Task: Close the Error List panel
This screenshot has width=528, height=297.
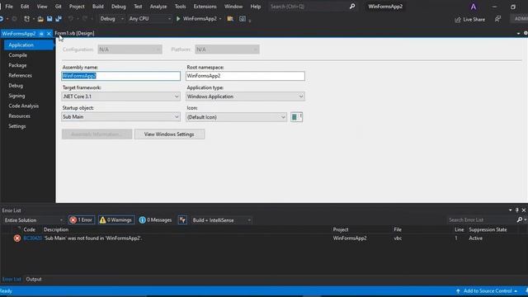Action: 524,210
